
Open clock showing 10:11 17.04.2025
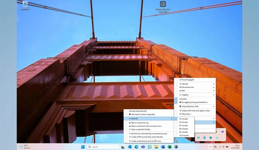tap(235, 147)
